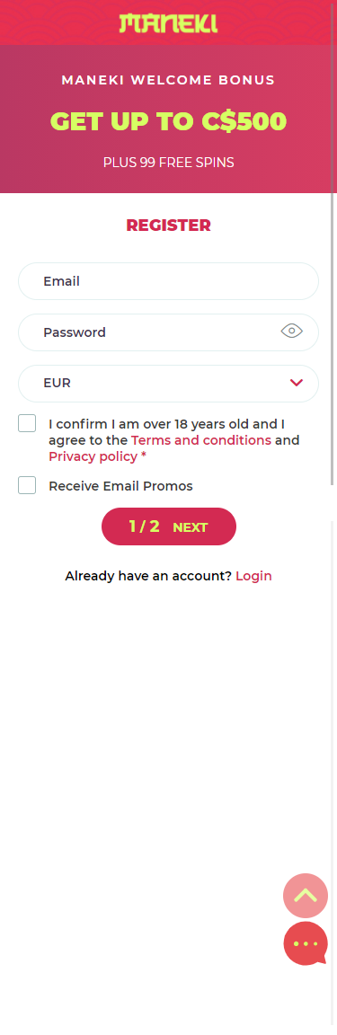Click the scroll-to-top arrow icon
Image resolution: width=337 pixels, height=1035 pixels.
306,896
